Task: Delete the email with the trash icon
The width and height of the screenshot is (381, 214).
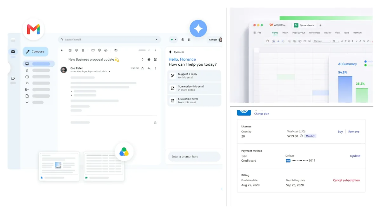Action: 83,50
